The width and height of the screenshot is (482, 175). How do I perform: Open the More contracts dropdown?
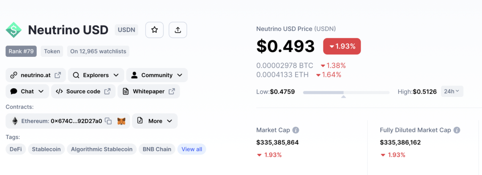click(x=155, y=121)
